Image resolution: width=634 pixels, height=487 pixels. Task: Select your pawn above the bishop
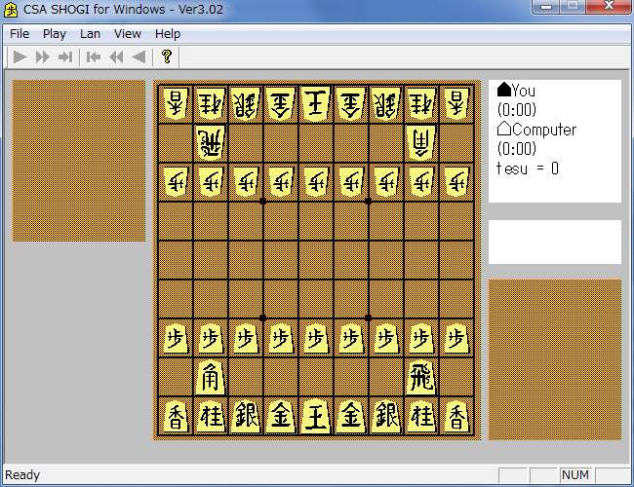click(211, 338)
